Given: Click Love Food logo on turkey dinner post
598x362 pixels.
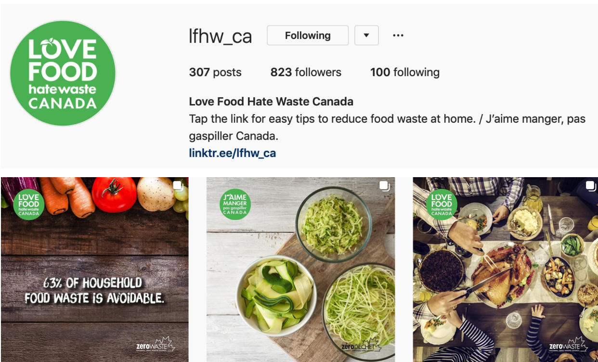Looking at the screenshot, I should [442, 205].
